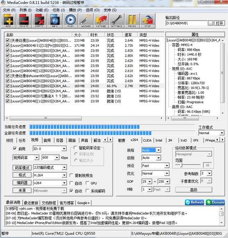Click the 打开 output folder button

(219, 23)
